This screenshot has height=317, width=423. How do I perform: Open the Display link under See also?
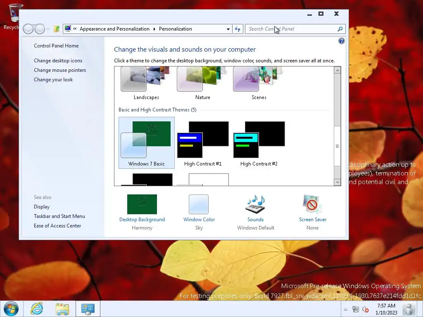(x=42, y=207)
